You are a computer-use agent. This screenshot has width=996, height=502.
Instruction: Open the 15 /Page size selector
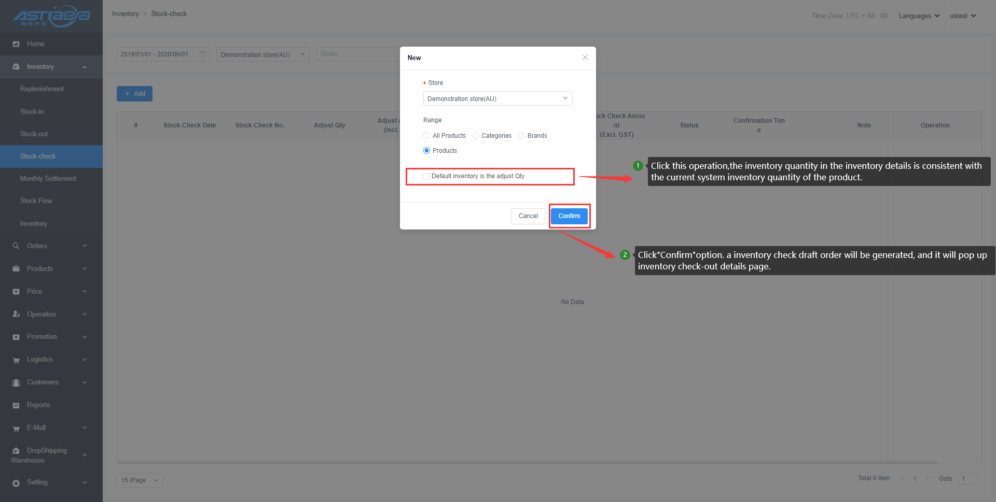coord(140,480)
